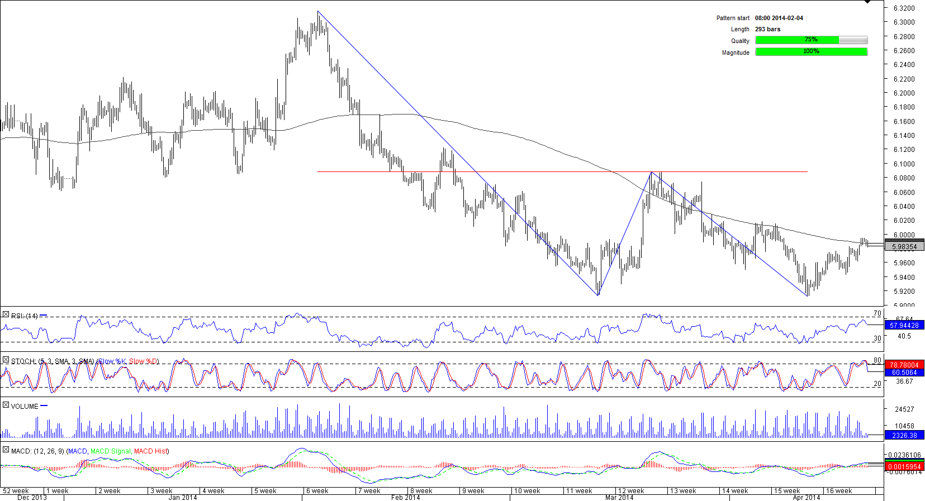
Task: Click the current price tag 5.98354
Action: click(904, 247)
